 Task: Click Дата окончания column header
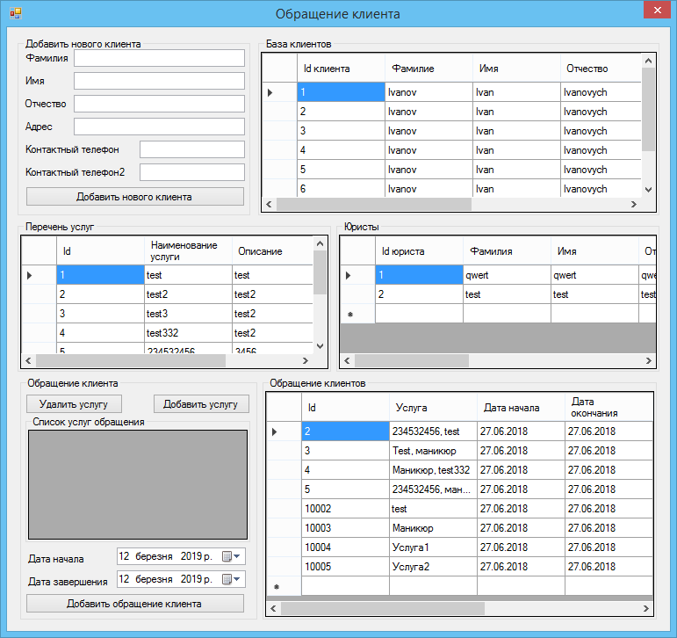tap(609, 407)
